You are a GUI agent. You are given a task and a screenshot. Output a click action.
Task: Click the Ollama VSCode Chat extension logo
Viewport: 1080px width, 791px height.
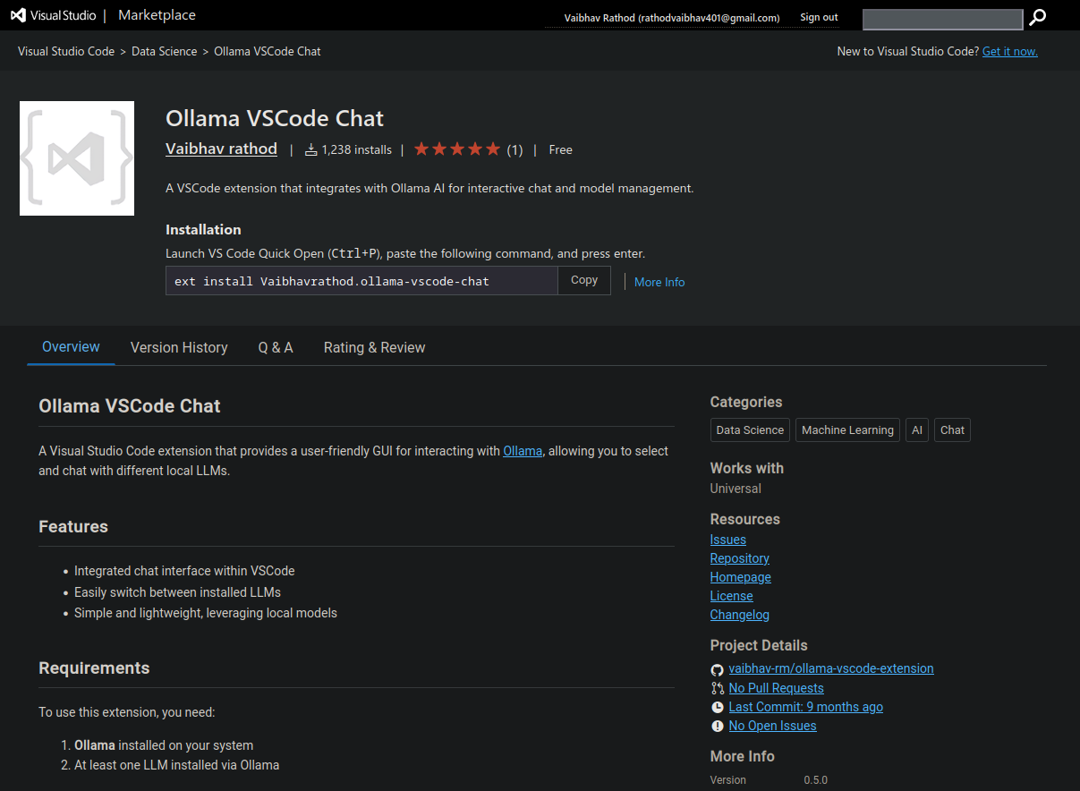tap(76, 157)
